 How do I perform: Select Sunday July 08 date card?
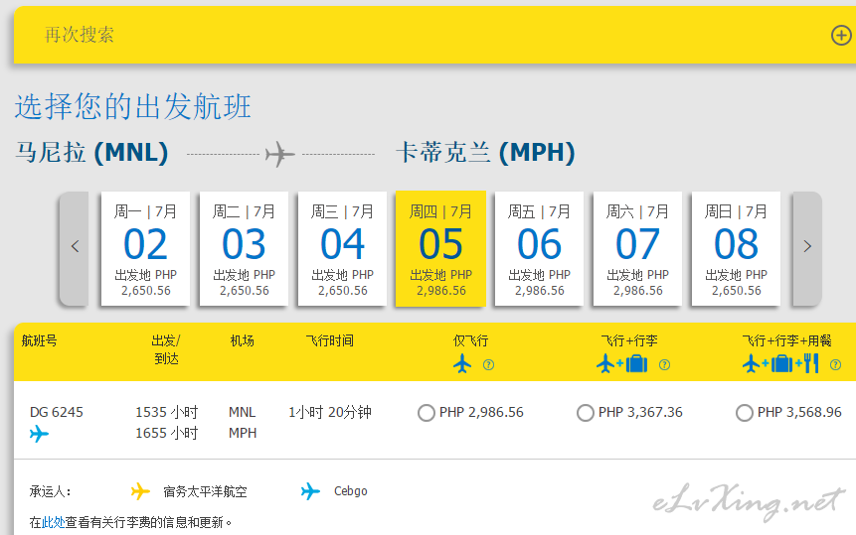tap(736, 247)
